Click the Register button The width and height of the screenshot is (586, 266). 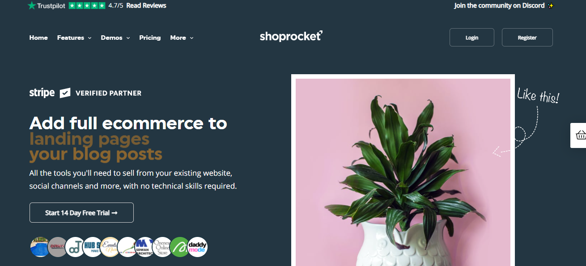coord(527,38)
